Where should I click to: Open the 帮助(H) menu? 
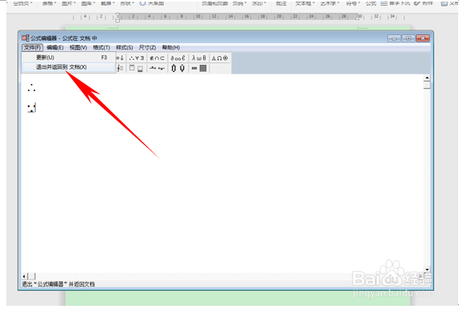point(170,47)
